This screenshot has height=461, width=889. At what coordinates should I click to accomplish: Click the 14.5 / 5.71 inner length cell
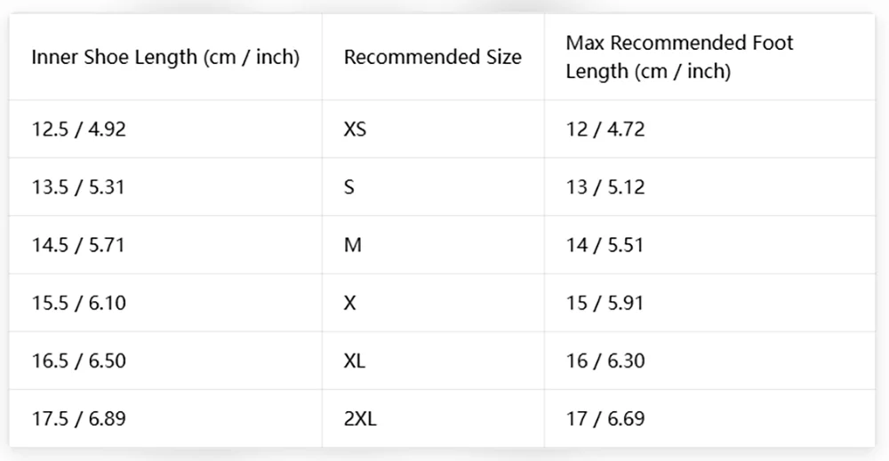click(x=165, y=244)
